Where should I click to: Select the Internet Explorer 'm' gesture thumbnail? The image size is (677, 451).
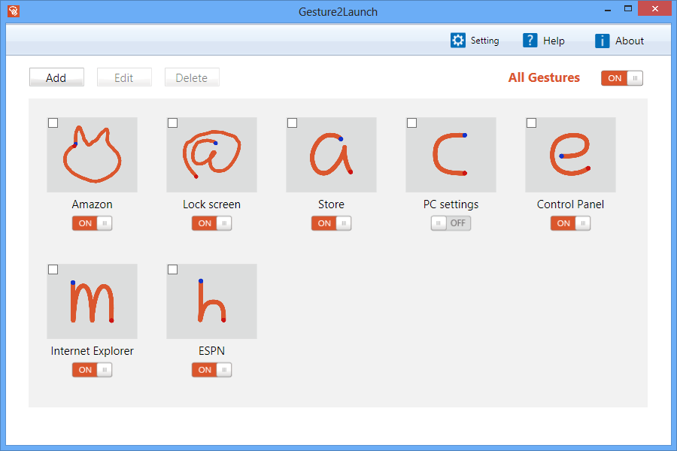[92, 301]
